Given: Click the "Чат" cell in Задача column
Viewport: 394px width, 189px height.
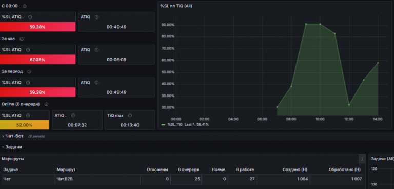Looking at the screenshot, I should pos(28,179).
